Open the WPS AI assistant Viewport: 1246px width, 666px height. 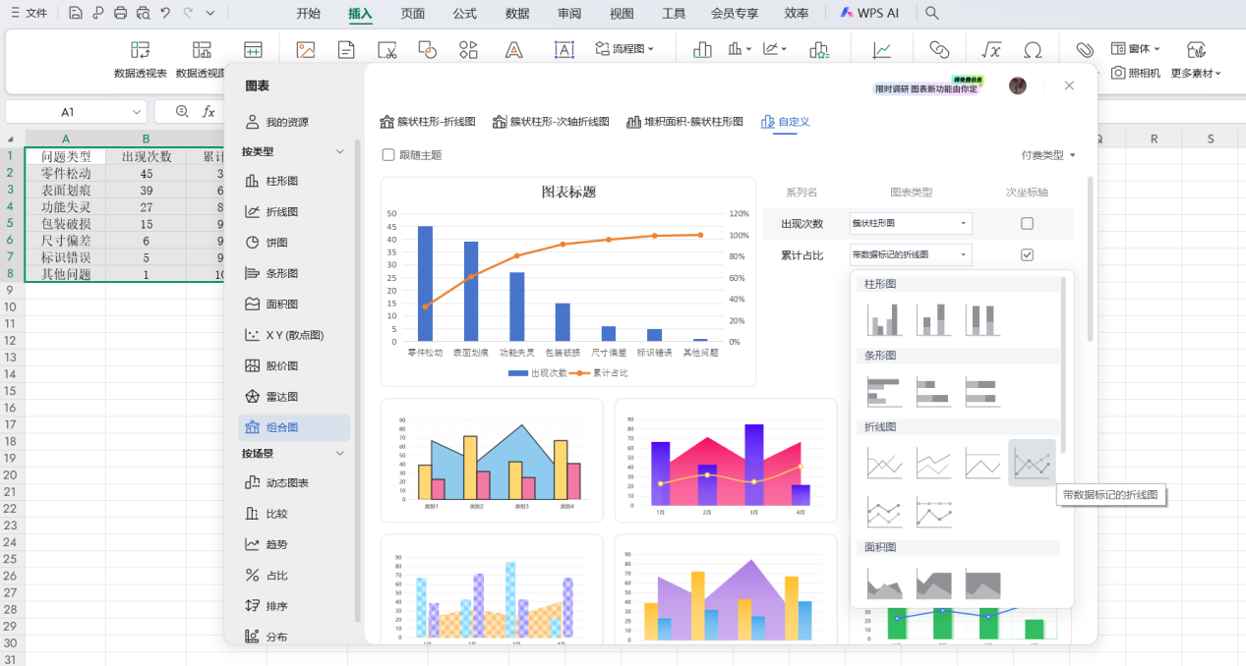point(870,13)
